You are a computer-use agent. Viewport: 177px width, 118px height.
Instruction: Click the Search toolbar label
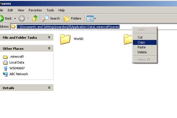[55, 18]
